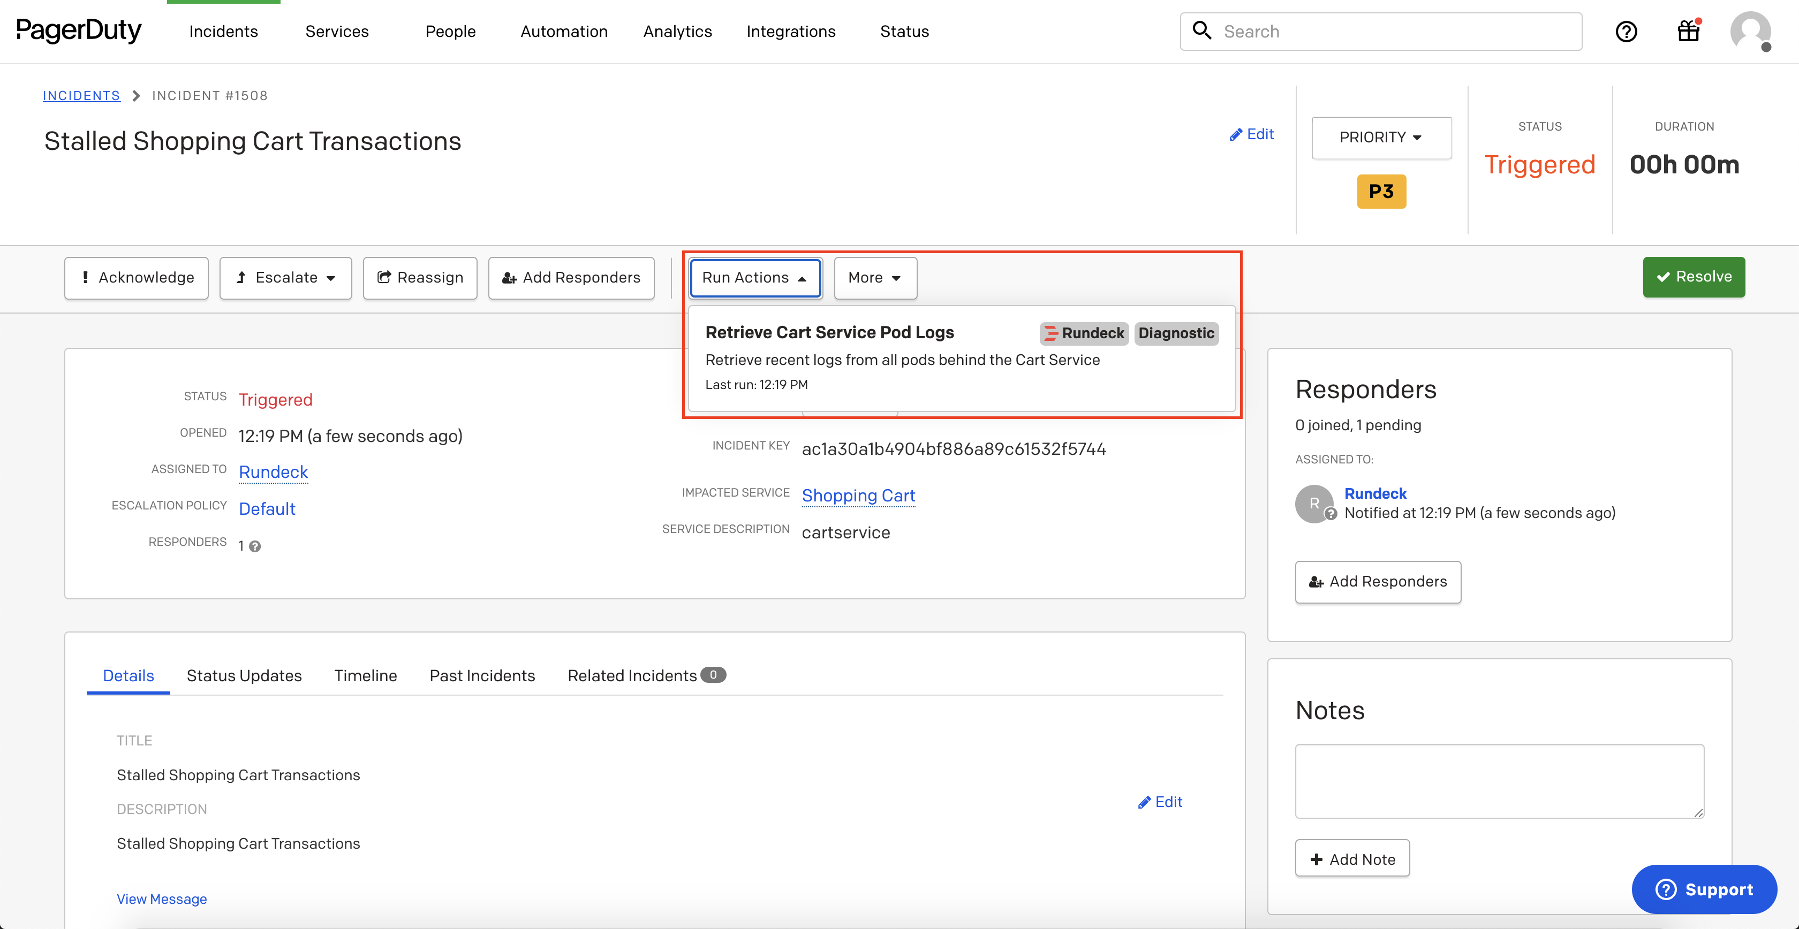Open the Status menu

(x=904, y=32)
